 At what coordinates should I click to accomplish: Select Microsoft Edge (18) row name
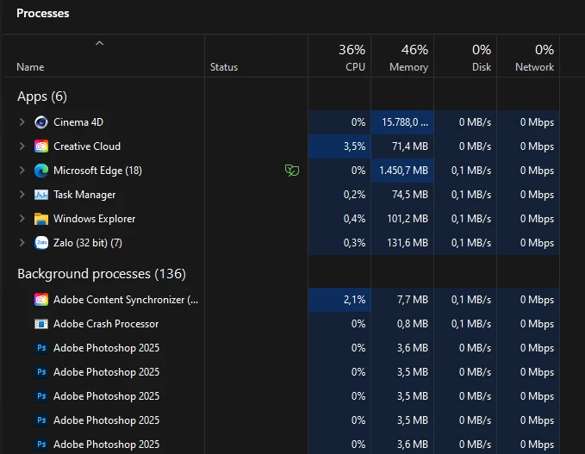coord(97,171)
